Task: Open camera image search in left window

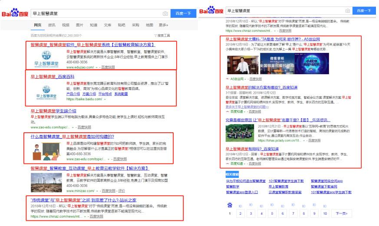Action: tap(165, 13)
